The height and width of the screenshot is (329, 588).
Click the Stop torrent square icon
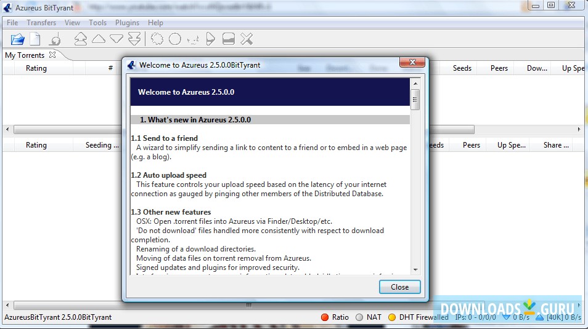click(x=229, y=39)
